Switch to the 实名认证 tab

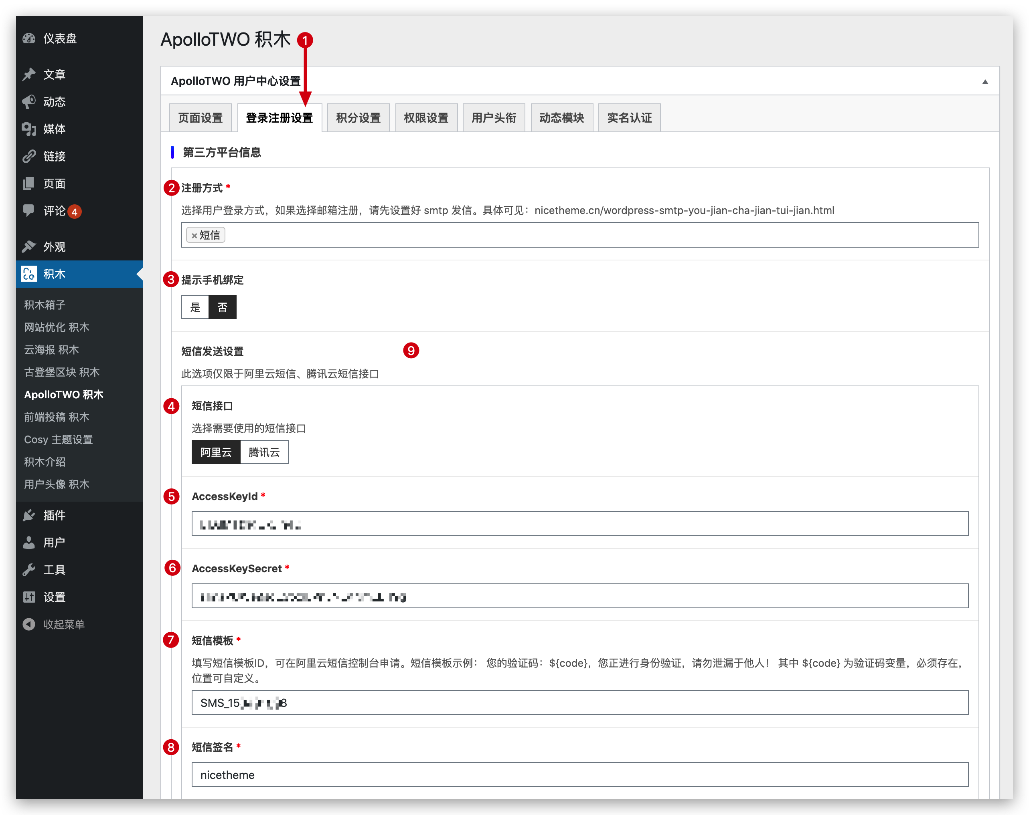point(630,118)
